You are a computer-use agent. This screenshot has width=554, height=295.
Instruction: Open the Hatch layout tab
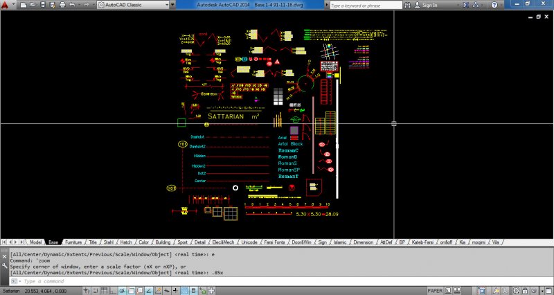click(126, 242)
